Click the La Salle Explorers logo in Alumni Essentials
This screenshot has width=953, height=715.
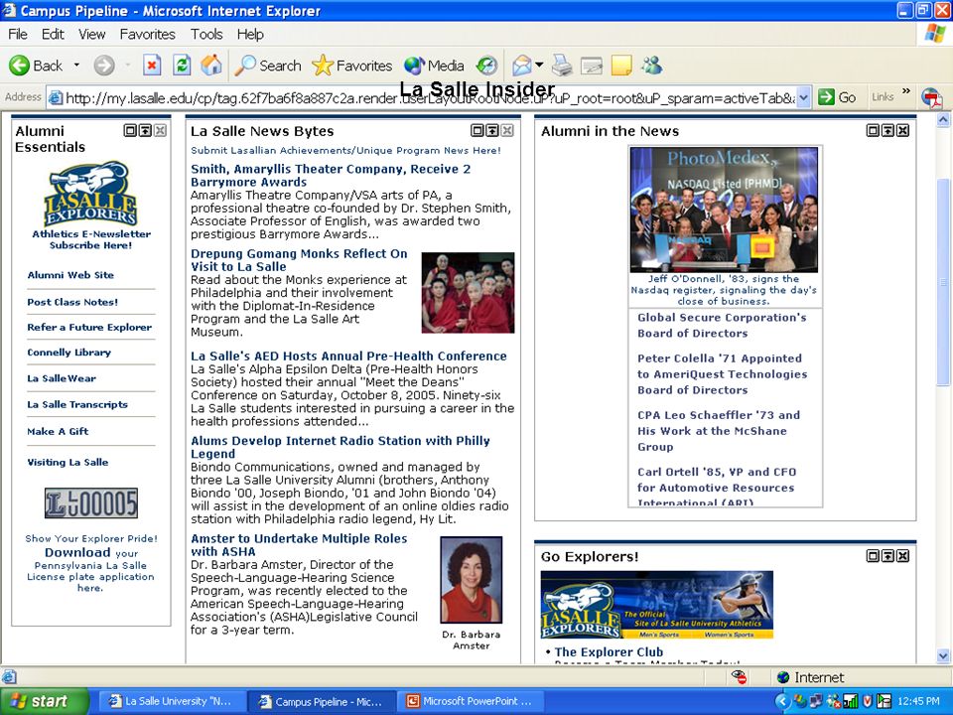coord(91,194)
